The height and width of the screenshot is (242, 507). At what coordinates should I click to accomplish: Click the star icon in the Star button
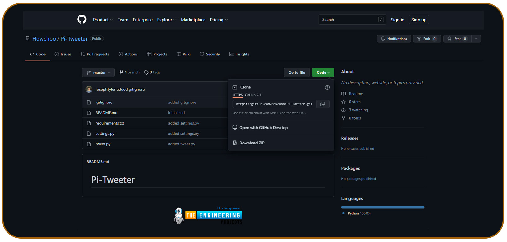(449, 39)
